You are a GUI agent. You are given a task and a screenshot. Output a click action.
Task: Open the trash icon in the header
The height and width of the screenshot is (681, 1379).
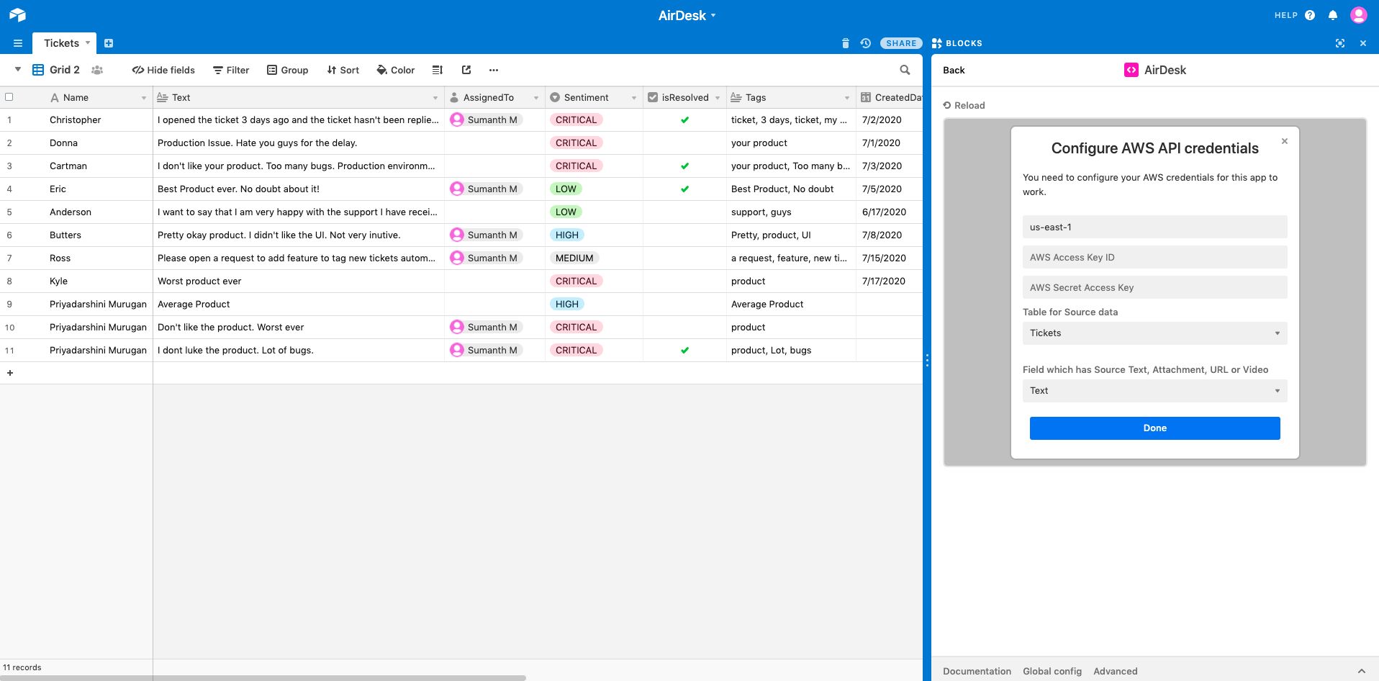846,43
